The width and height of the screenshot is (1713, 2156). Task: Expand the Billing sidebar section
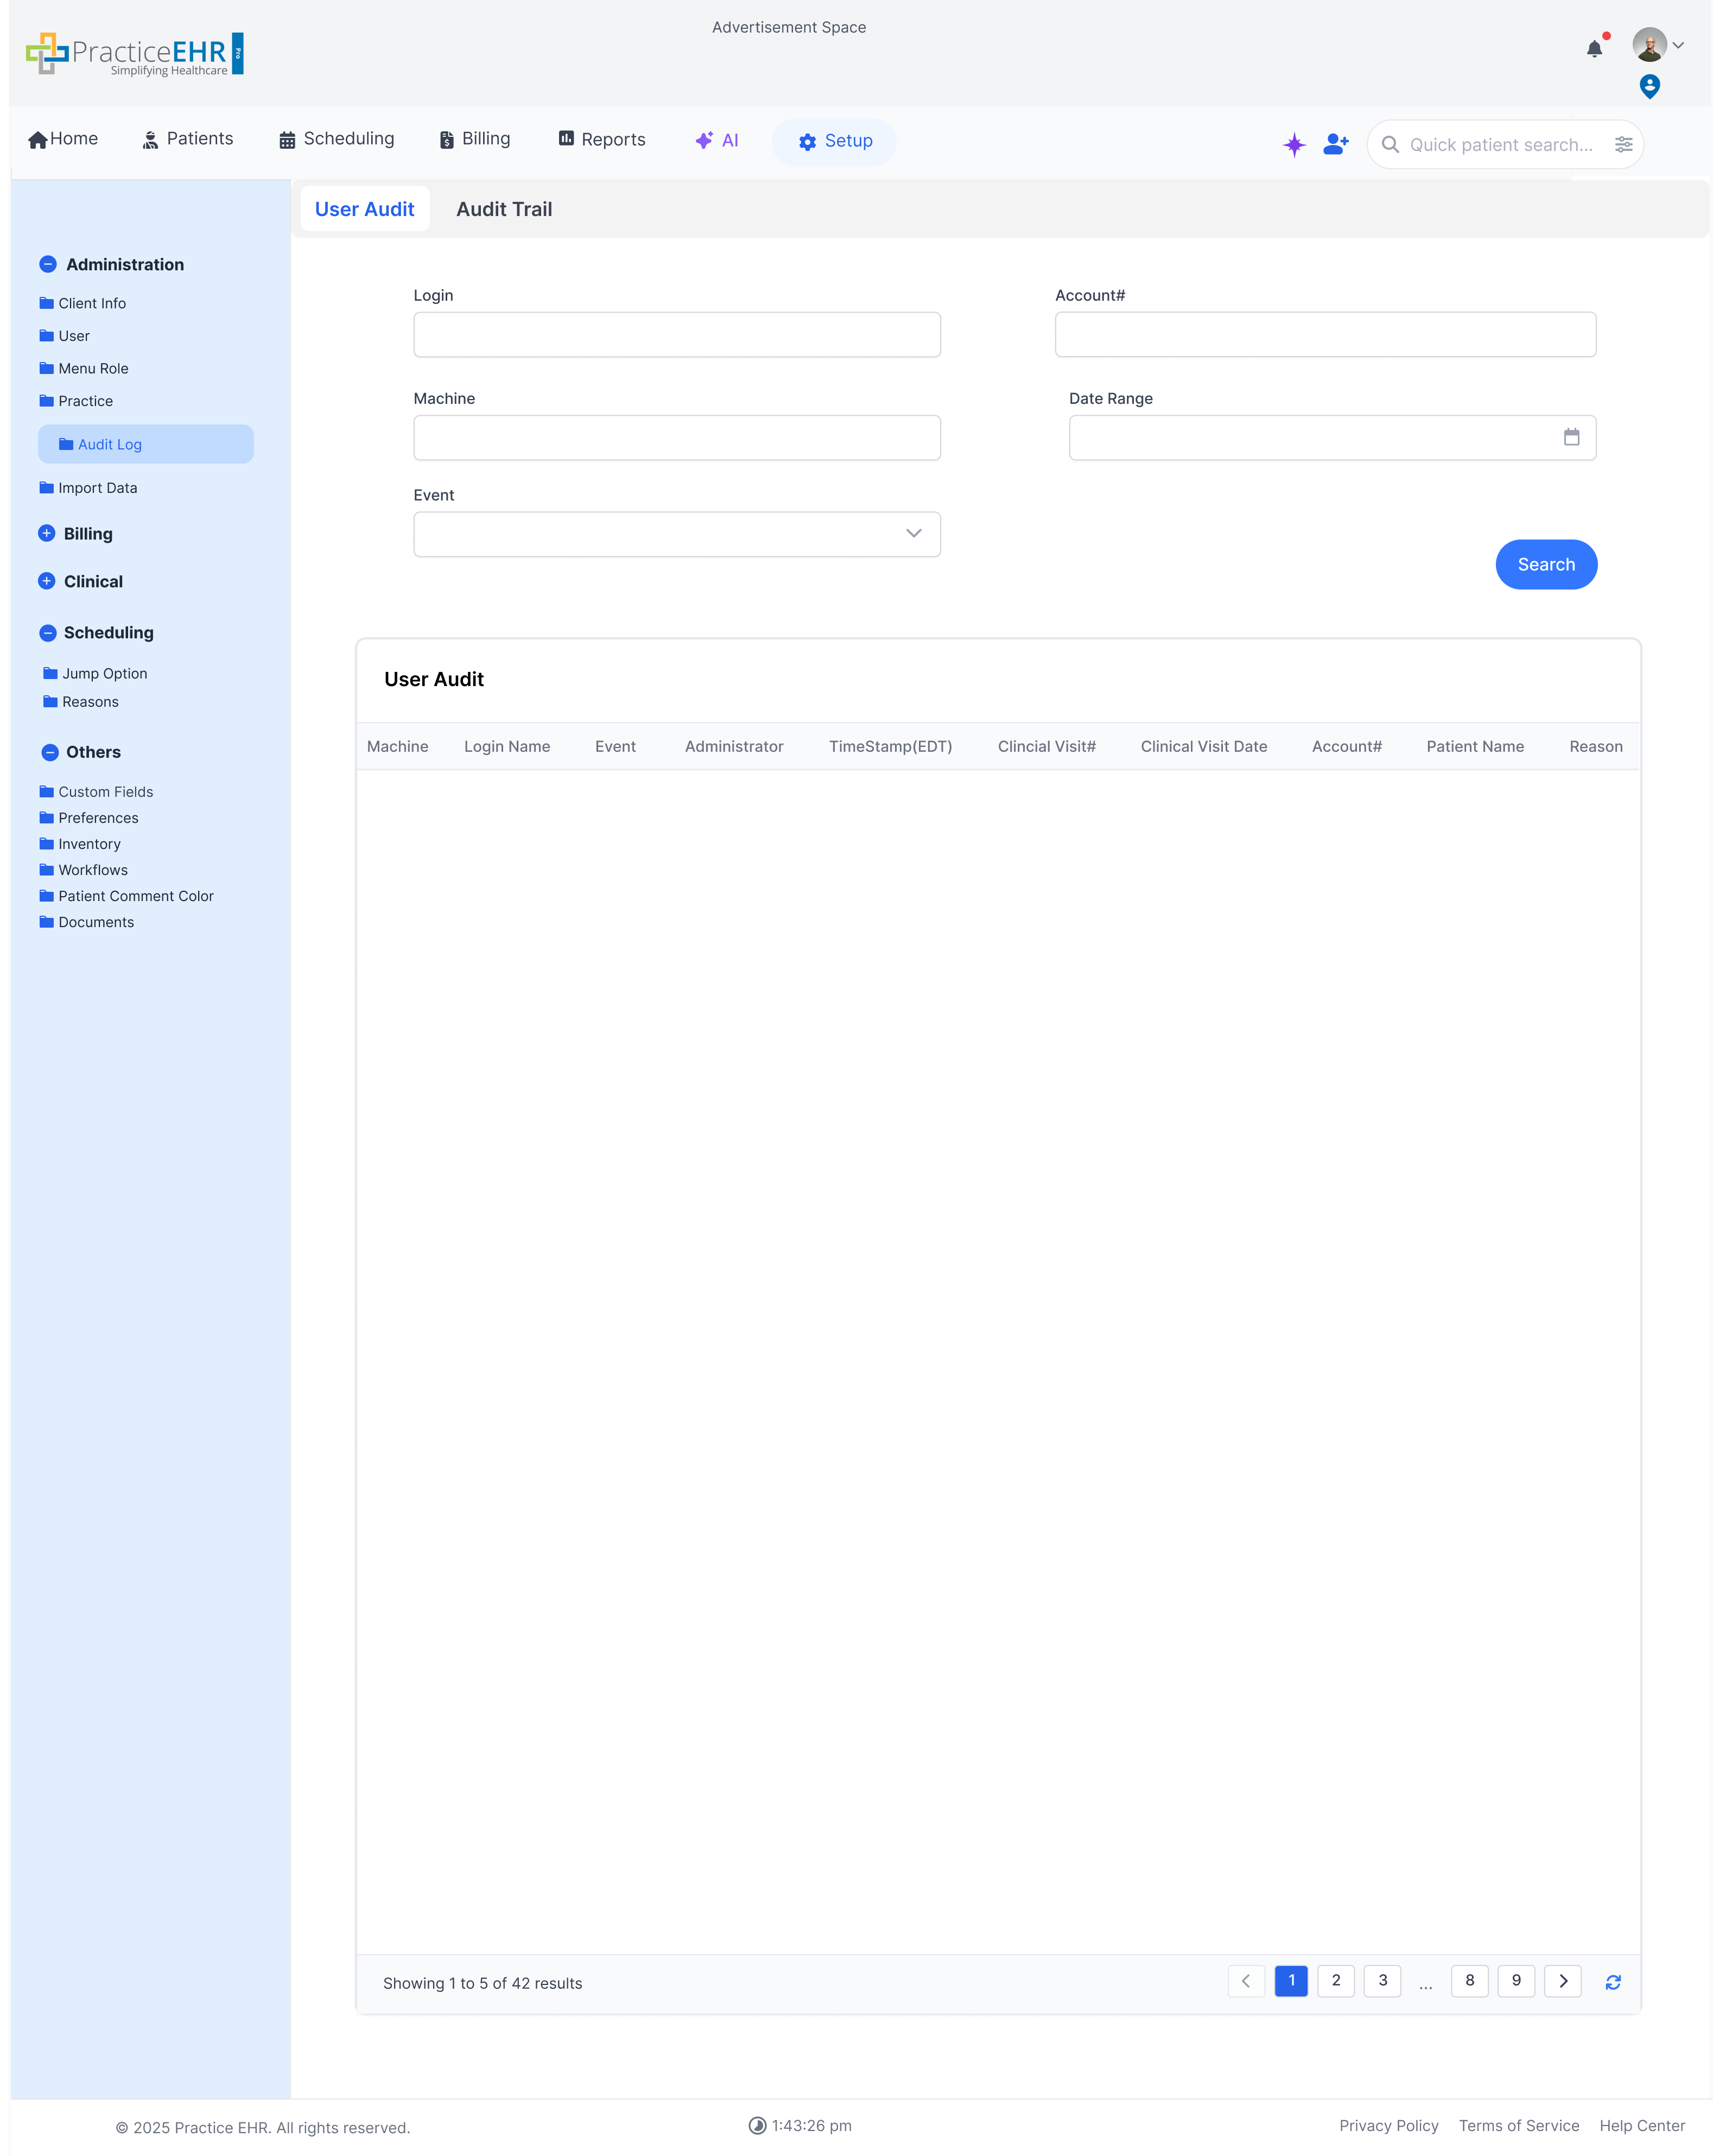(x=47, y=532)
